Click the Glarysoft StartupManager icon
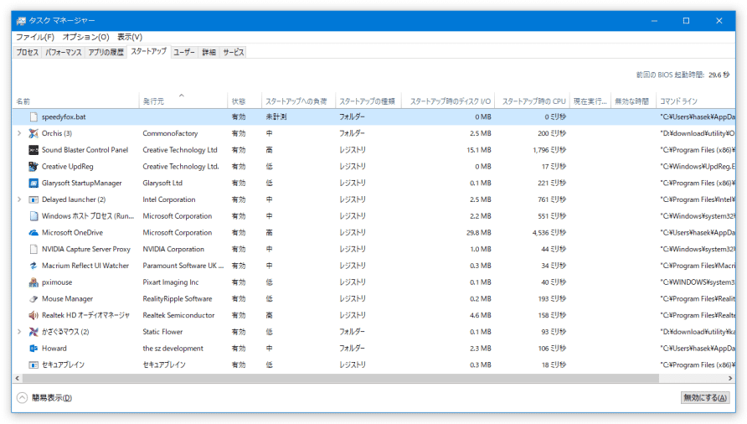Image resolution: width=747 pixels, height=424 pixels. coord(33,184)
